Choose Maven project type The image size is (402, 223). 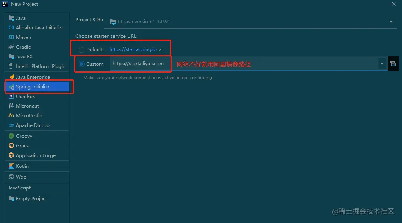[x=37, y=37]
